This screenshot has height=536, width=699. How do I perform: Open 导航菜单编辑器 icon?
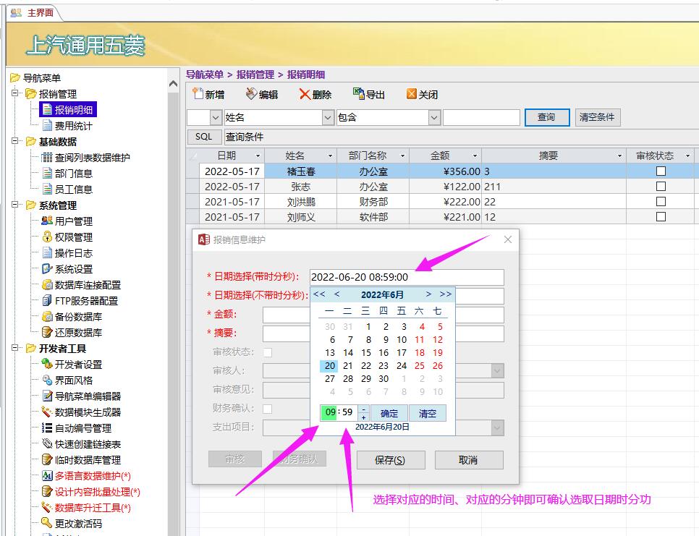click(x=47, y=396)
